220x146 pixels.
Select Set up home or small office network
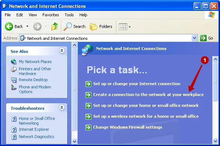click(146, 105)
